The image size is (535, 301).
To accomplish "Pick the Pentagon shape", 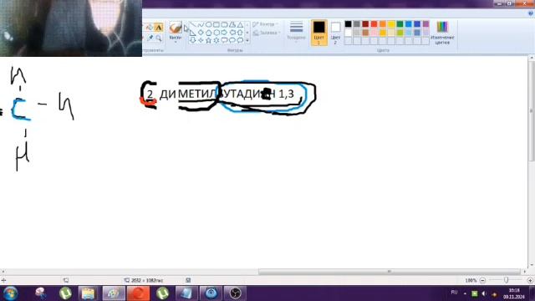I will (208, 33).
